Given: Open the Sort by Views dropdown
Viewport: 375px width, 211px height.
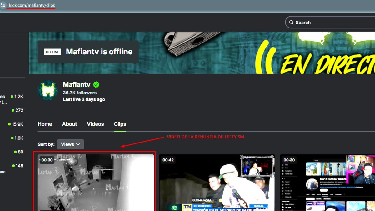Looking at the screenshot, I should click(71, 144).
